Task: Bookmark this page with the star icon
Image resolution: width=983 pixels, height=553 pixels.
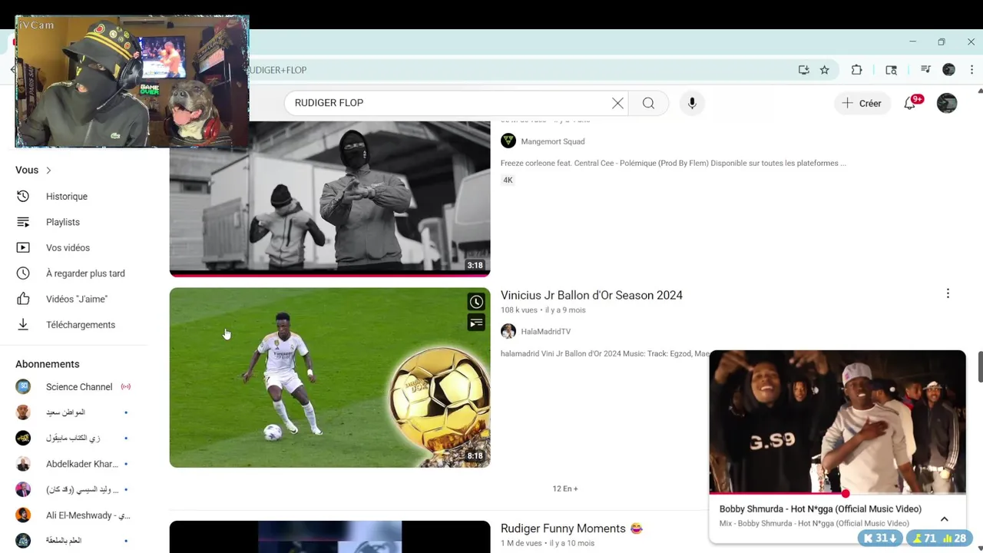Action: tap(825, 70)
